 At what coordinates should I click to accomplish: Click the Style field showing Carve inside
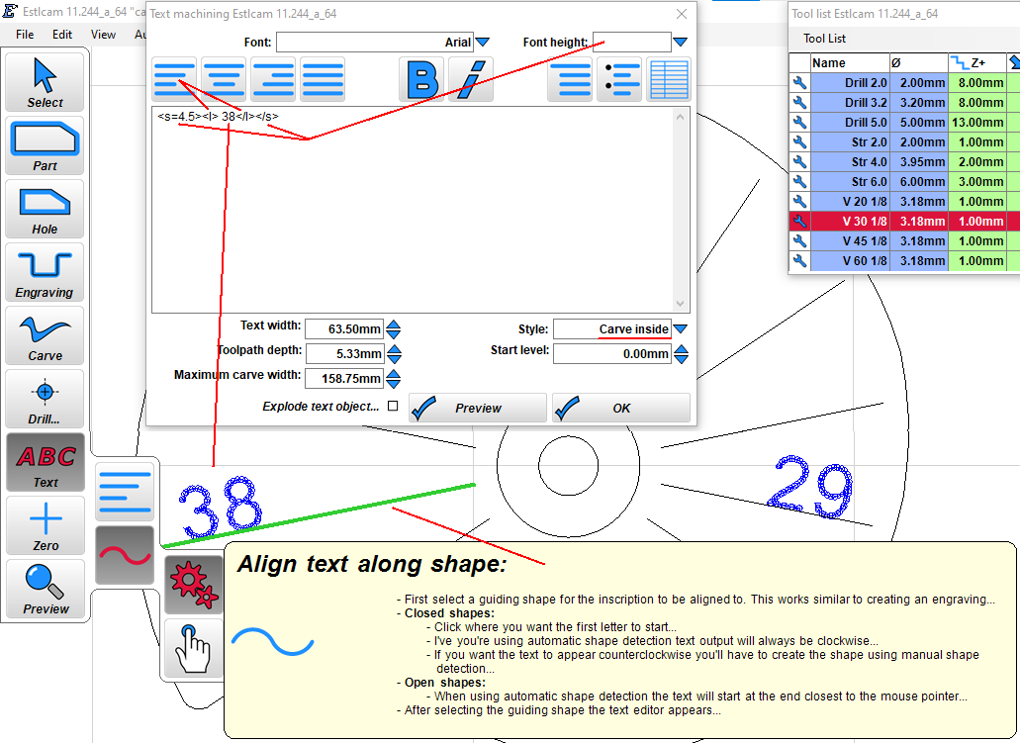tap(612, 329)
